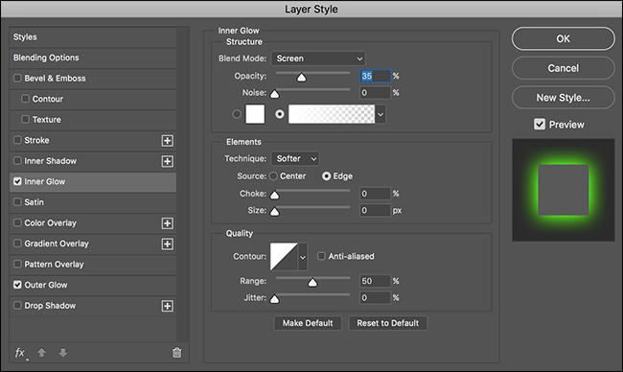Image resolution: width=623 pixels, height=372 pixels.
Task: Open Blending Options section
Action: click(93, 58)
